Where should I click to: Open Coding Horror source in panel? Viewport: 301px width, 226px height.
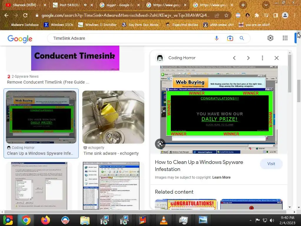[x=182, y=58]
